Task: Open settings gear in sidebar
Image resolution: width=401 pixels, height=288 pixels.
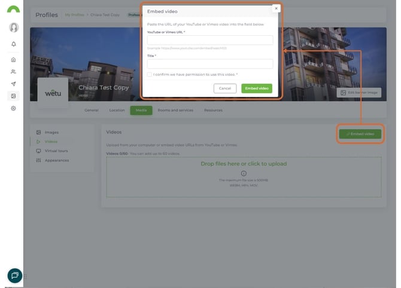Action: pyautogui.click(x=14, y=108)
